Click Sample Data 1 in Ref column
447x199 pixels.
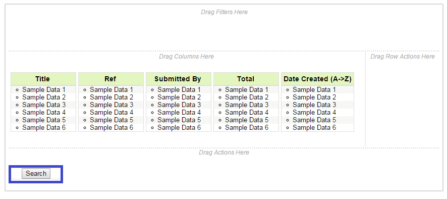point(111,89)
